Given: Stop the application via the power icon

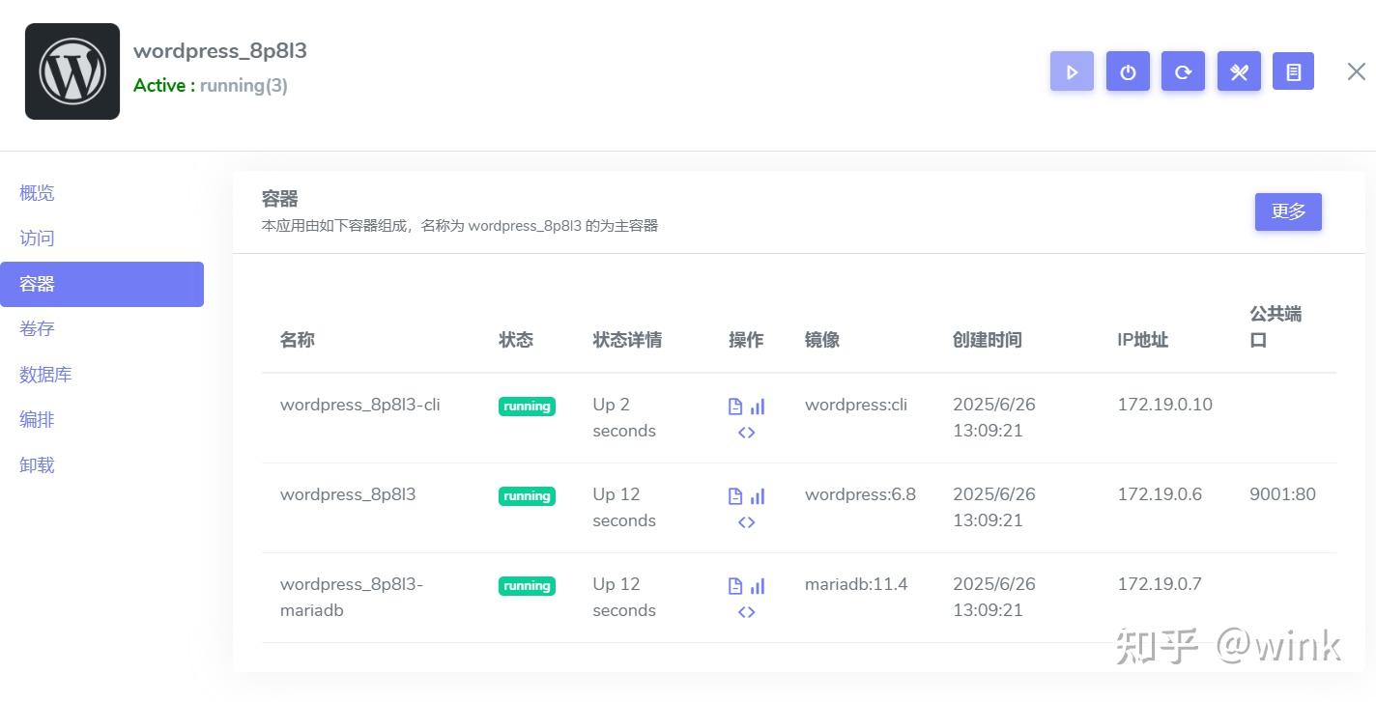Looking at the screenshot, I should [x=1128, y=70].
